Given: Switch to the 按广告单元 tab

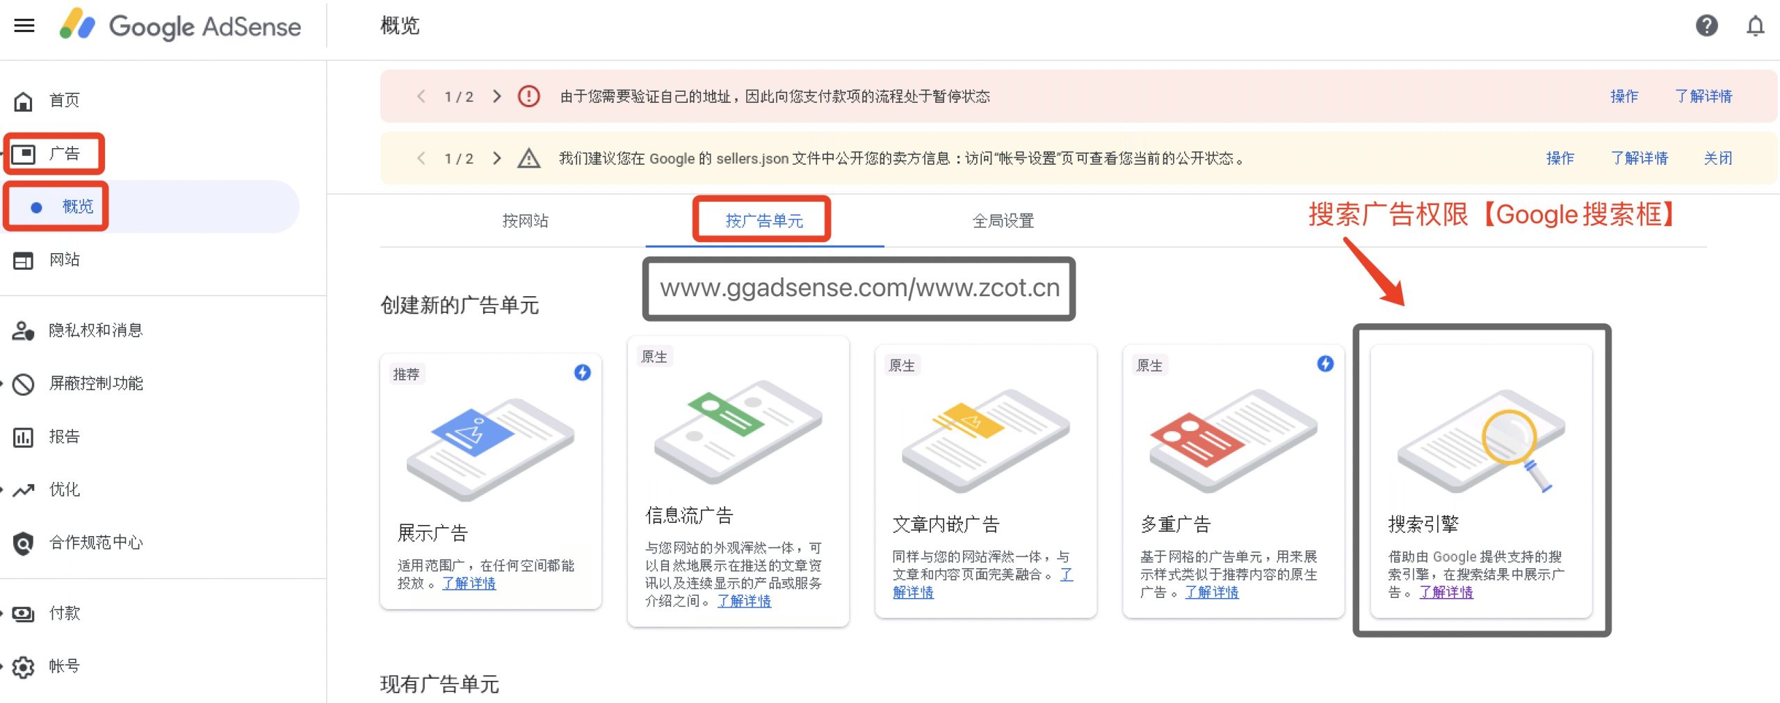Looking at the screenshot, I should pos(764,221).
